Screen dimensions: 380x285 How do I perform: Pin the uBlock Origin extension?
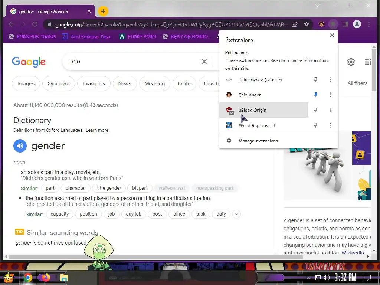(x=315, y=110)
